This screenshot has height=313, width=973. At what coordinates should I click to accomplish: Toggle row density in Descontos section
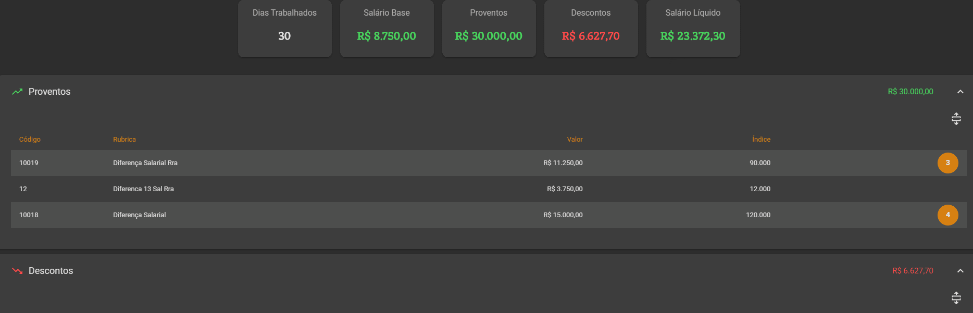[956, 298]
